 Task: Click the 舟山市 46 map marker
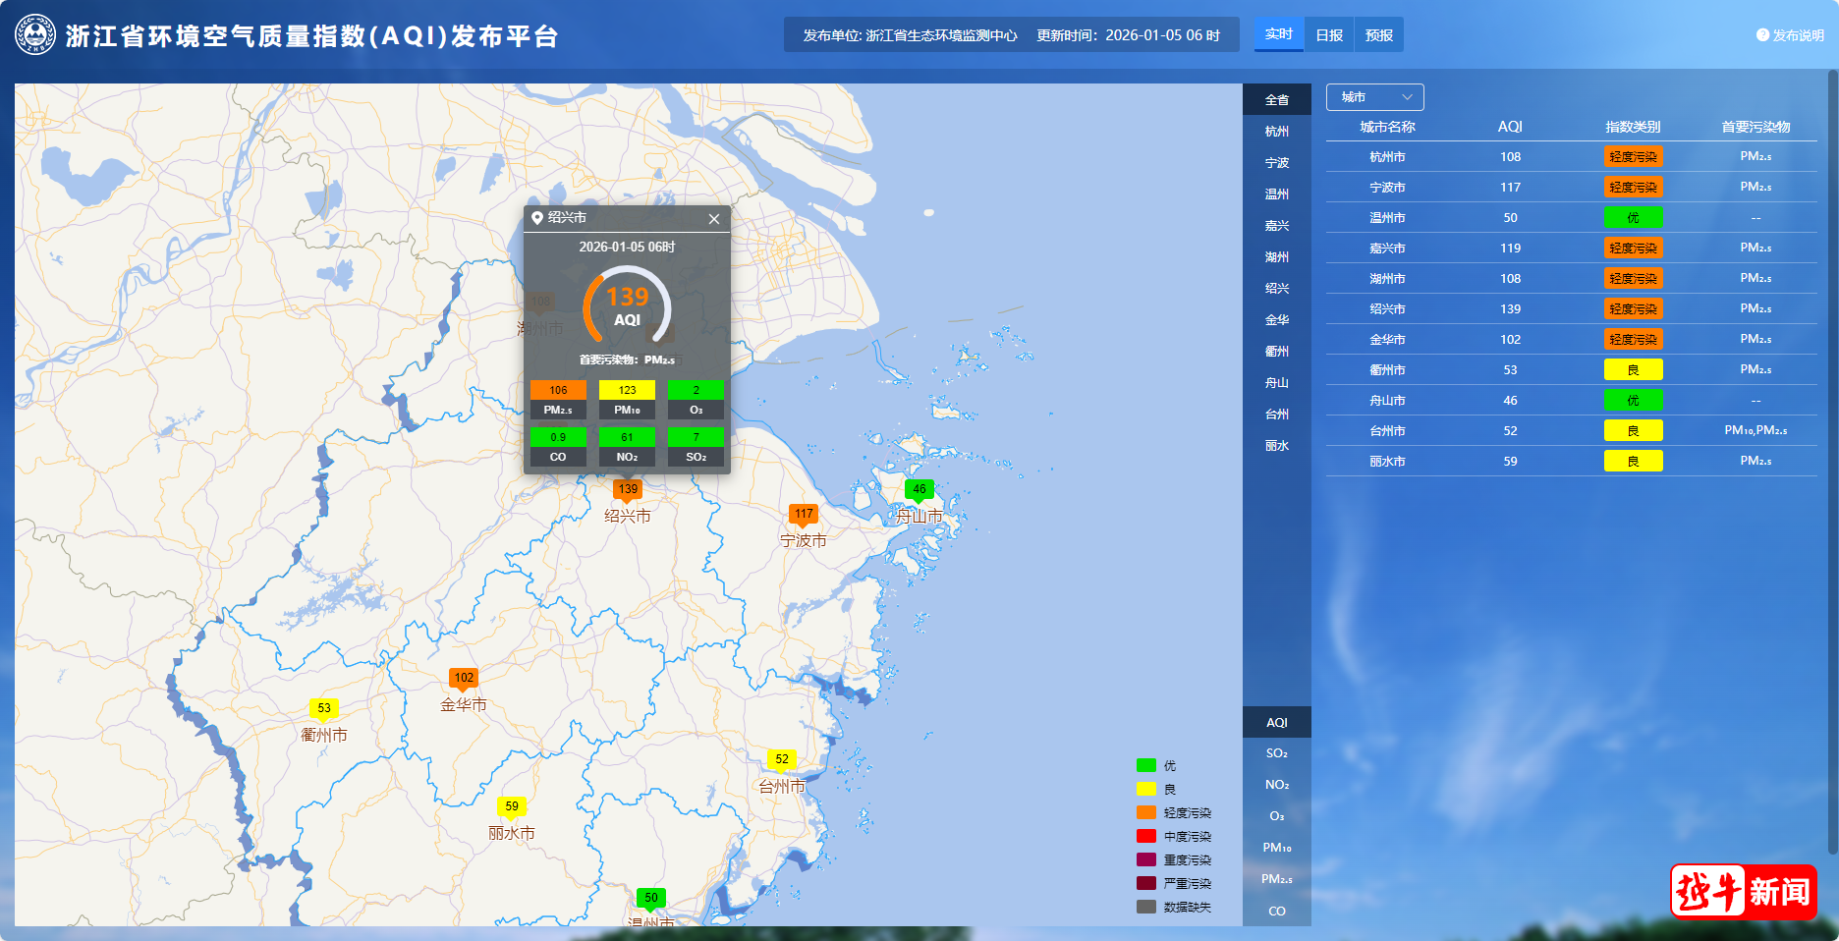[x=919, y=489]
